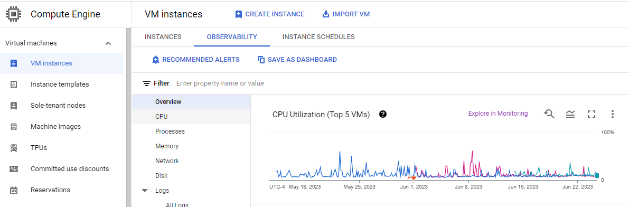Open the Instance Schedules tab
629x207 pixels.
pos(318,37)
